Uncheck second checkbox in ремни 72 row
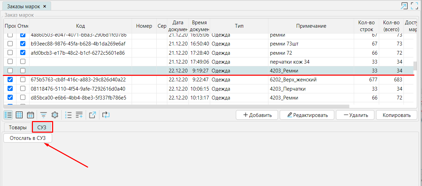Image resolution: width=422 pixels, height=186 pixels. coord(23,53)
